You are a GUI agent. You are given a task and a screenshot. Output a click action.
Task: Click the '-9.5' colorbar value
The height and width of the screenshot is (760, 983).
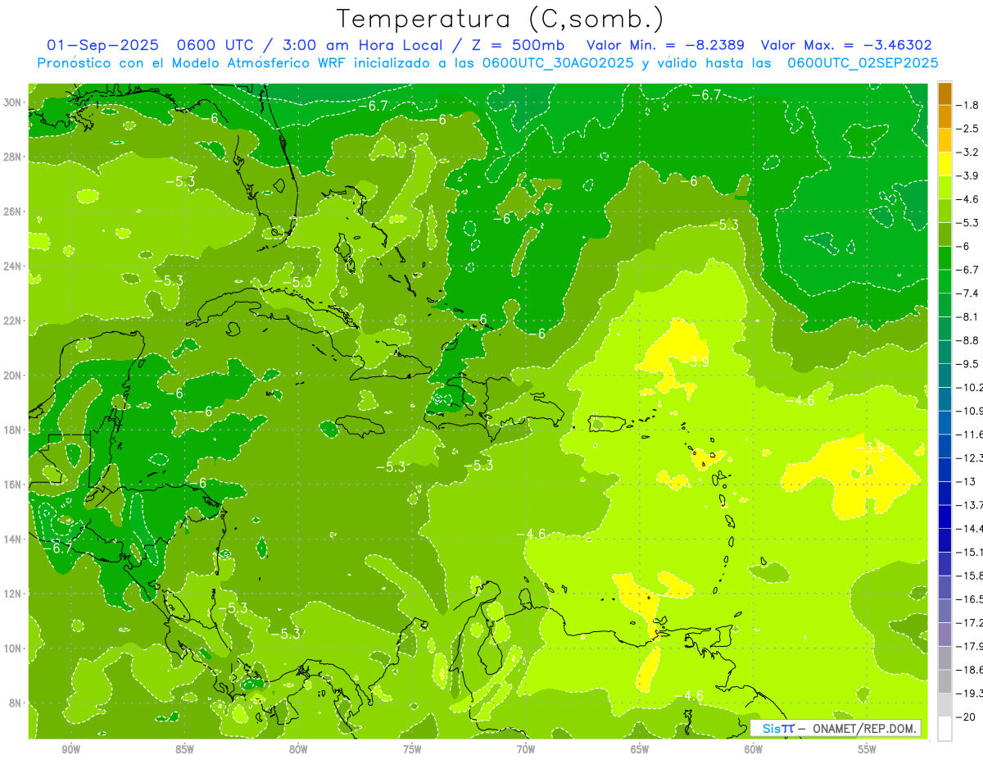coord(967,364)
